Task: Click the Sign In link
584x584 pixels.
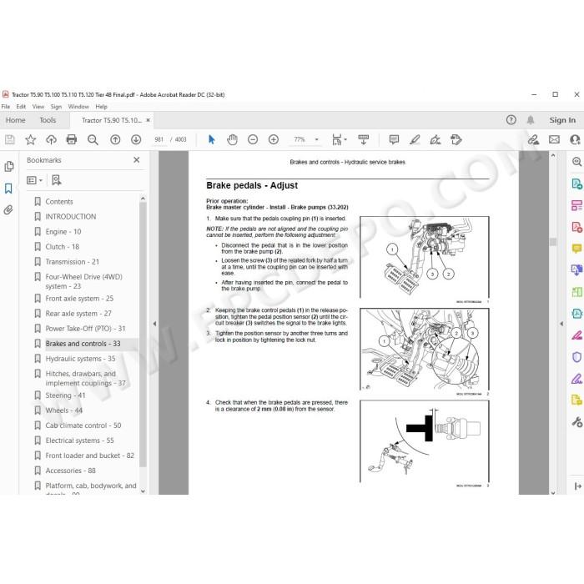Action: [562, 120]
